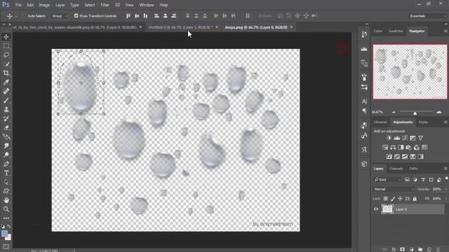The width and height of the screenshot is (449, 252).
Task: Select the History Brush tool
Action: tap(6, 118)
